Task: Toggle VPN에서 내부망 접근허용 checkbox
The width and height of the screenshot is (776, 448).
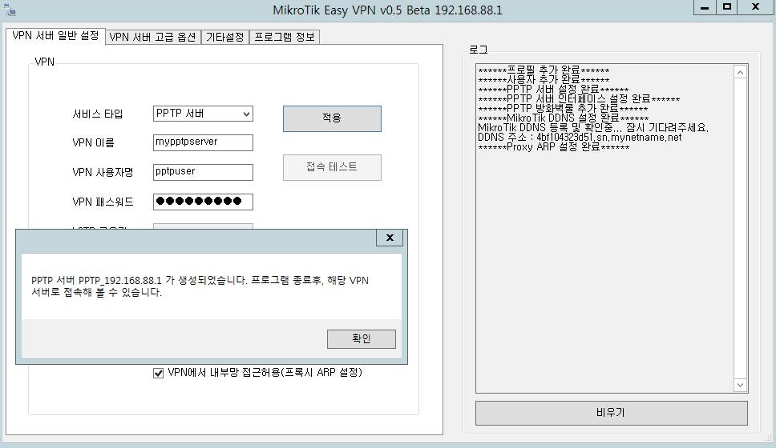Action: click(159, 373)
